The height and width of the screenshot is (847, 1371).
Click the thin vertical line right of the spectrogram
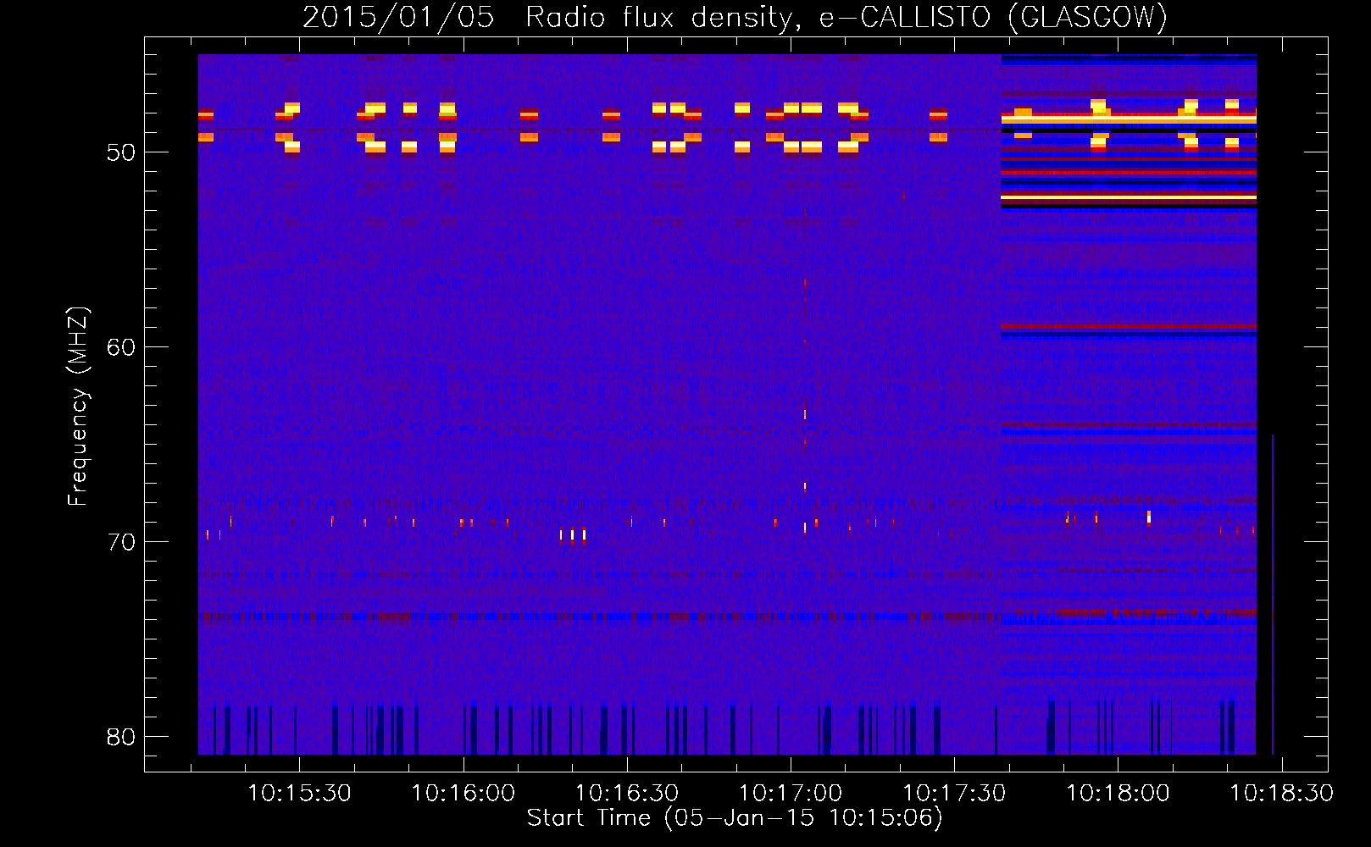(1273, 594)
